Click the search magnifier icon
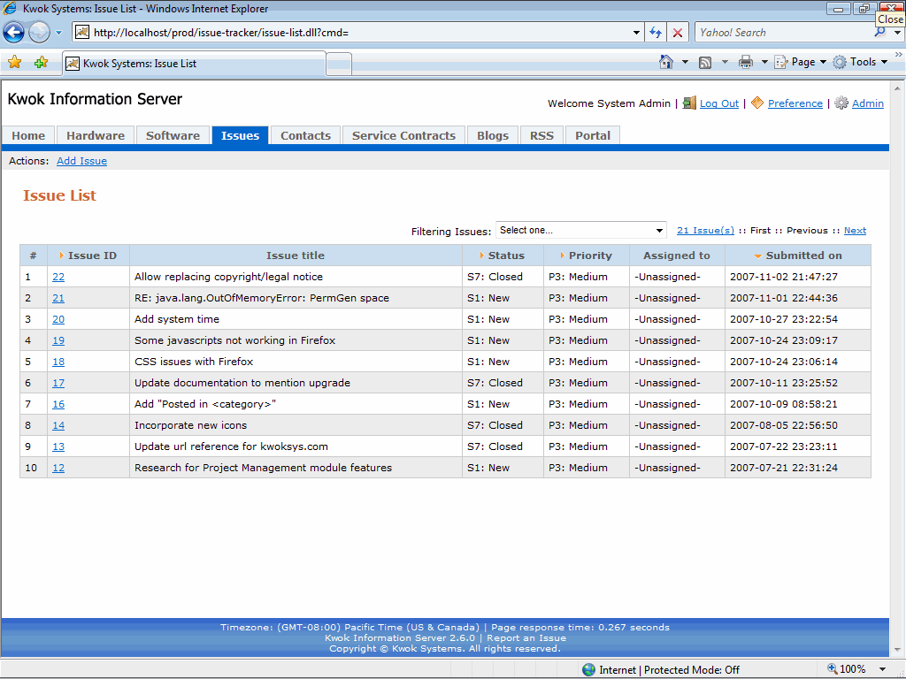 pos(880,33)
